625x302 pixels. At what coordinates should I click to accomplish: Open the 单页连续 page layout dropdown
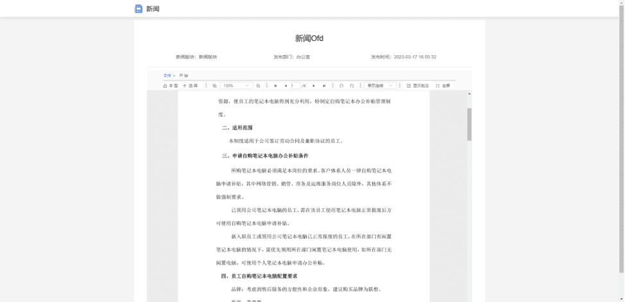coord(380,86)
